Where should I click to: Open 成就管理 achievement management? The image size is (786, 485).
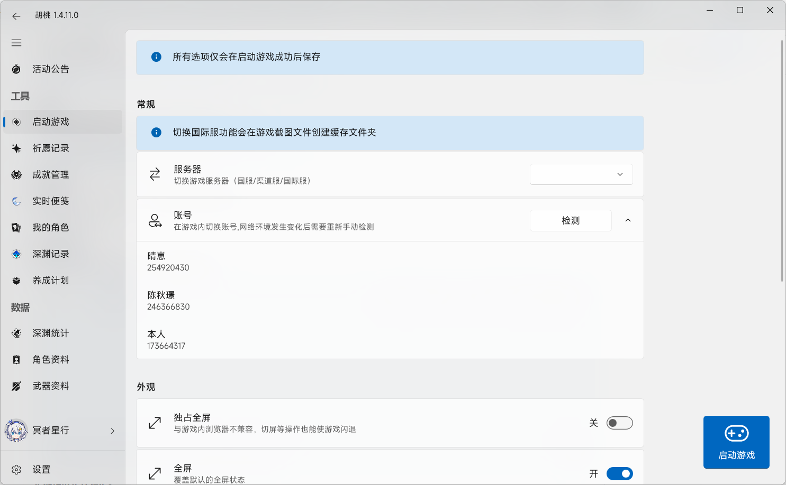(50, 174)
